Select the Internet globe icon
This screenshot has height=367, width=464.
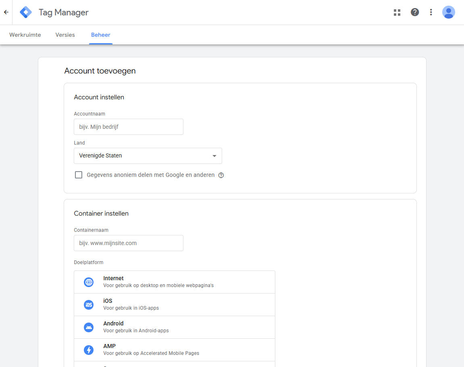(x=89, y=282)
